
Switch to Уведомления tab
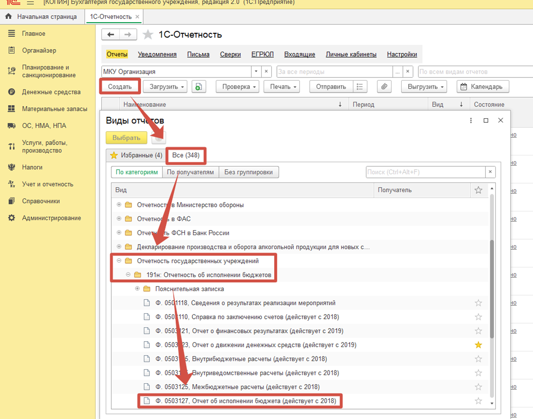point(157,54)
